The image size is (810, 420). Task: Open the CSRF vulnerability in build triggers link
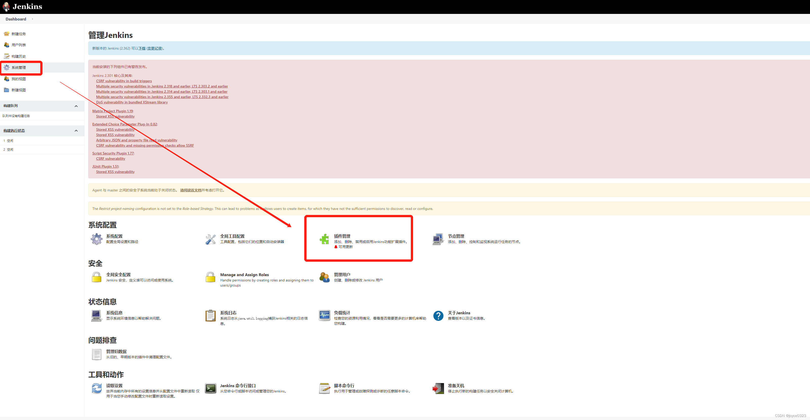(124, 81)
